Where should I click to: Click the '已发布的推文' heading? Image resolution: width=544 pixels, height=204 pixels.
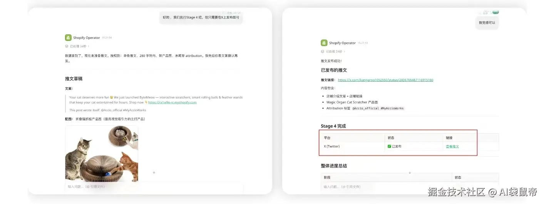point(334,70)
